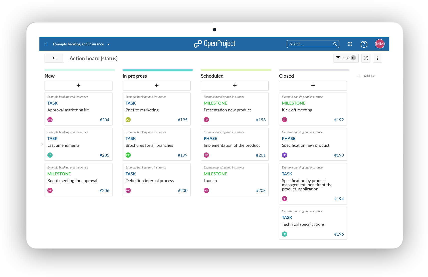Open work package #196 link
Screen dimensions: 428x277
click(x=339, y=234)
